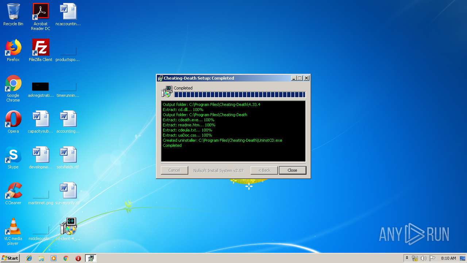Click Close in the setup dialog

click(x=292, y=170)
